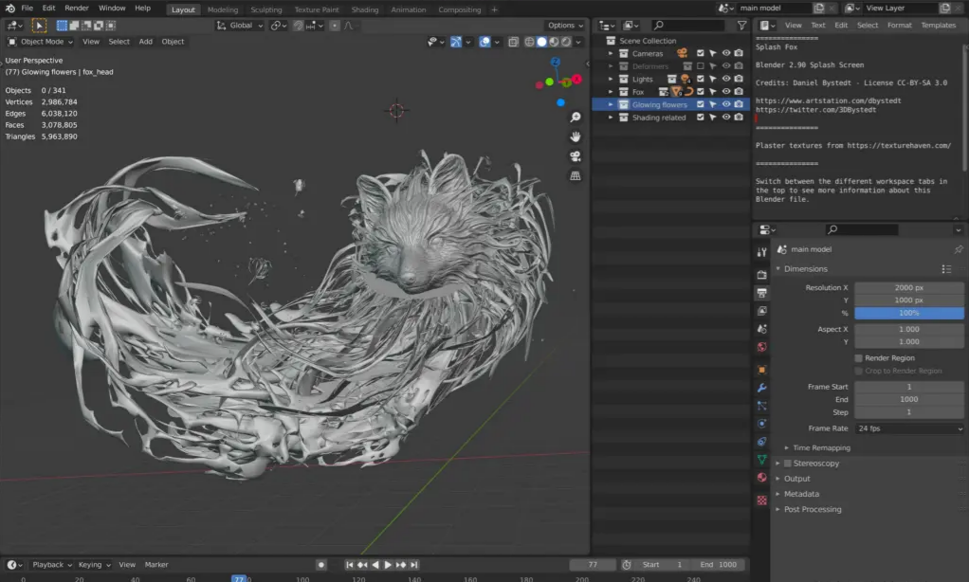The height and width of the screenshot is (582, 969).
Task: Open the View Layer properties tab
Action: tap(762, 311)
